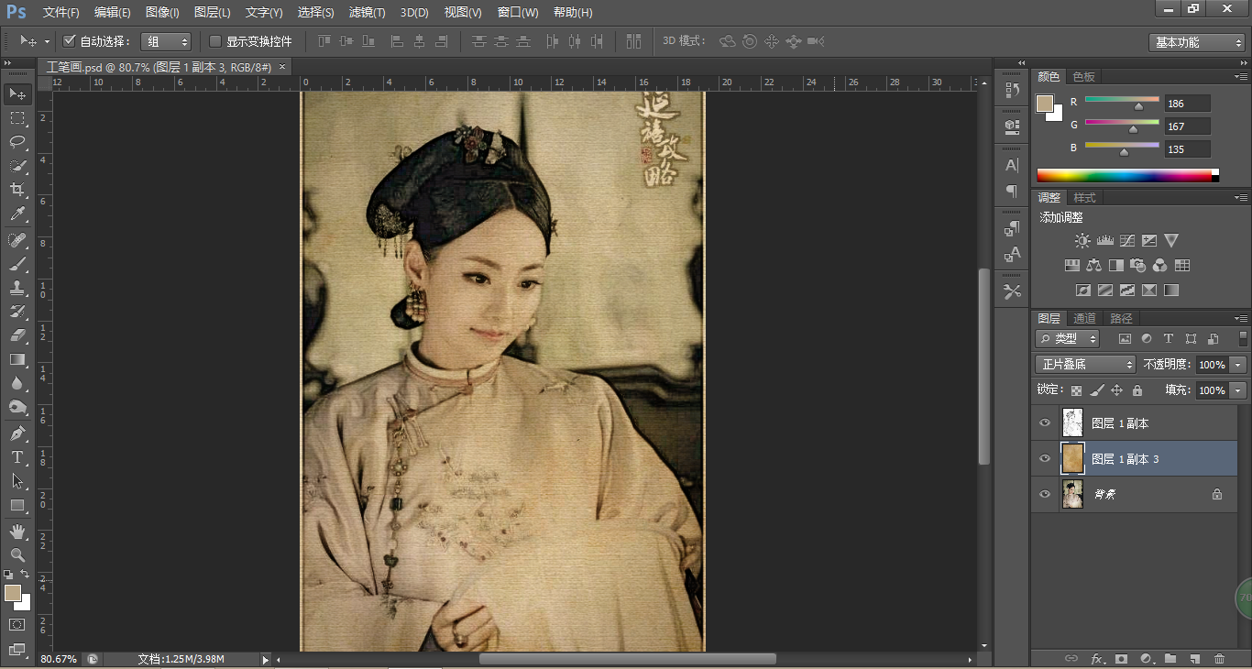The height and width of the screenshot is (669, 1252).
Task: Toggle lock transparent pixels
Action: coord(1076,390)
